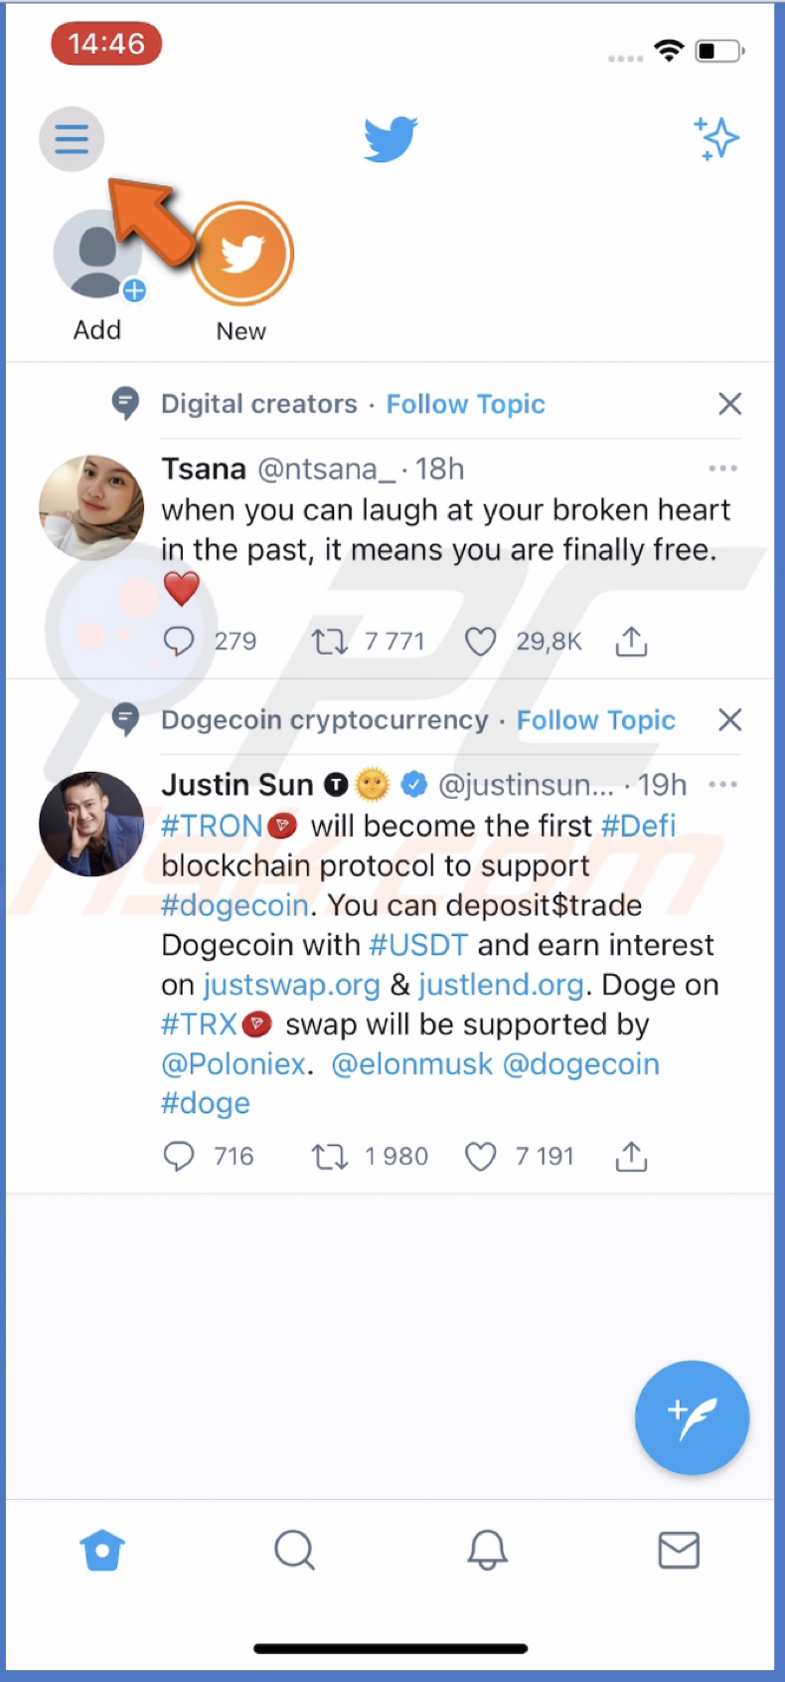Open more options on Justin Sun's tweet

tap(722, 784)
